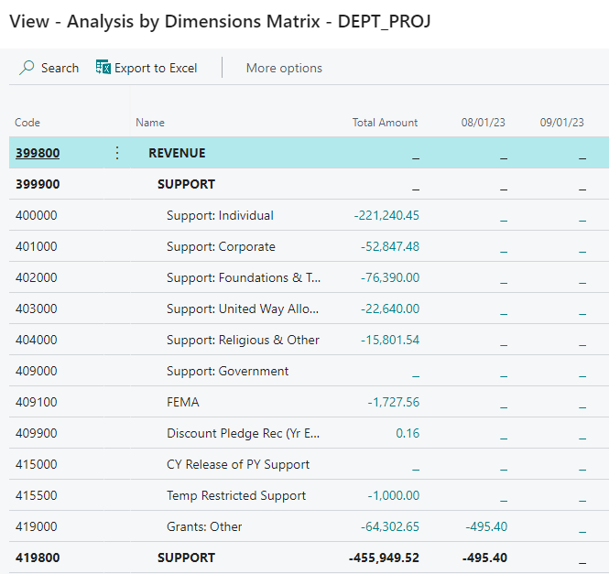Select the 09/01/23 column header

562,123
